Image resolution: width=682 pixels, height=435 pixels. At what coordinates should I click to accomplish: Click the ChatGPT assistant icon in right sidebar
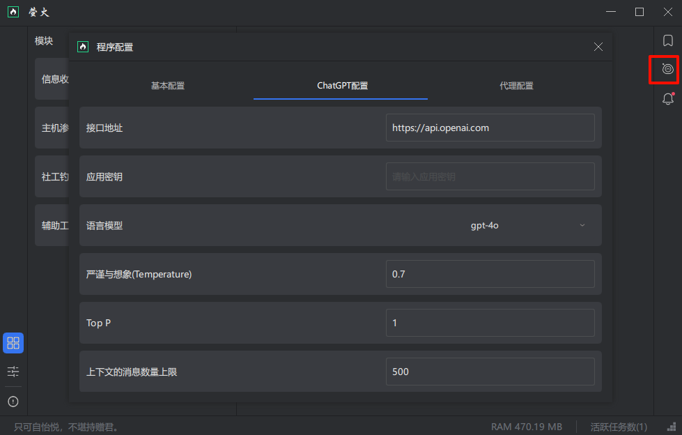(667, 69)
